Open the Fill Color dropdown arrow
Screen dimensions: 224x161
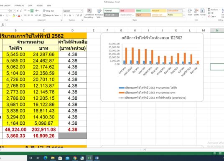[x=16, y=15]
